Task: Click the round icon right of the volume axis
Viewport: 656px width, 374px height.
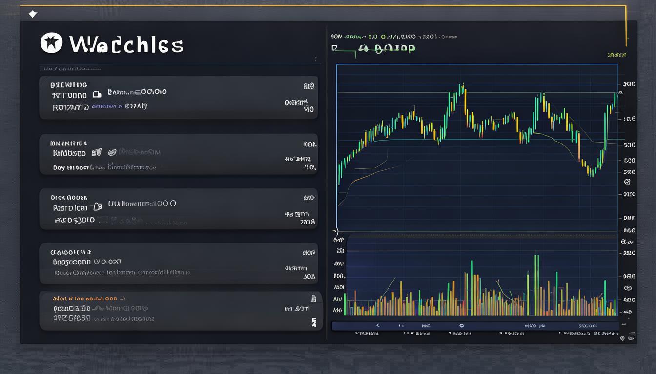Action: (x=627, y=288)
